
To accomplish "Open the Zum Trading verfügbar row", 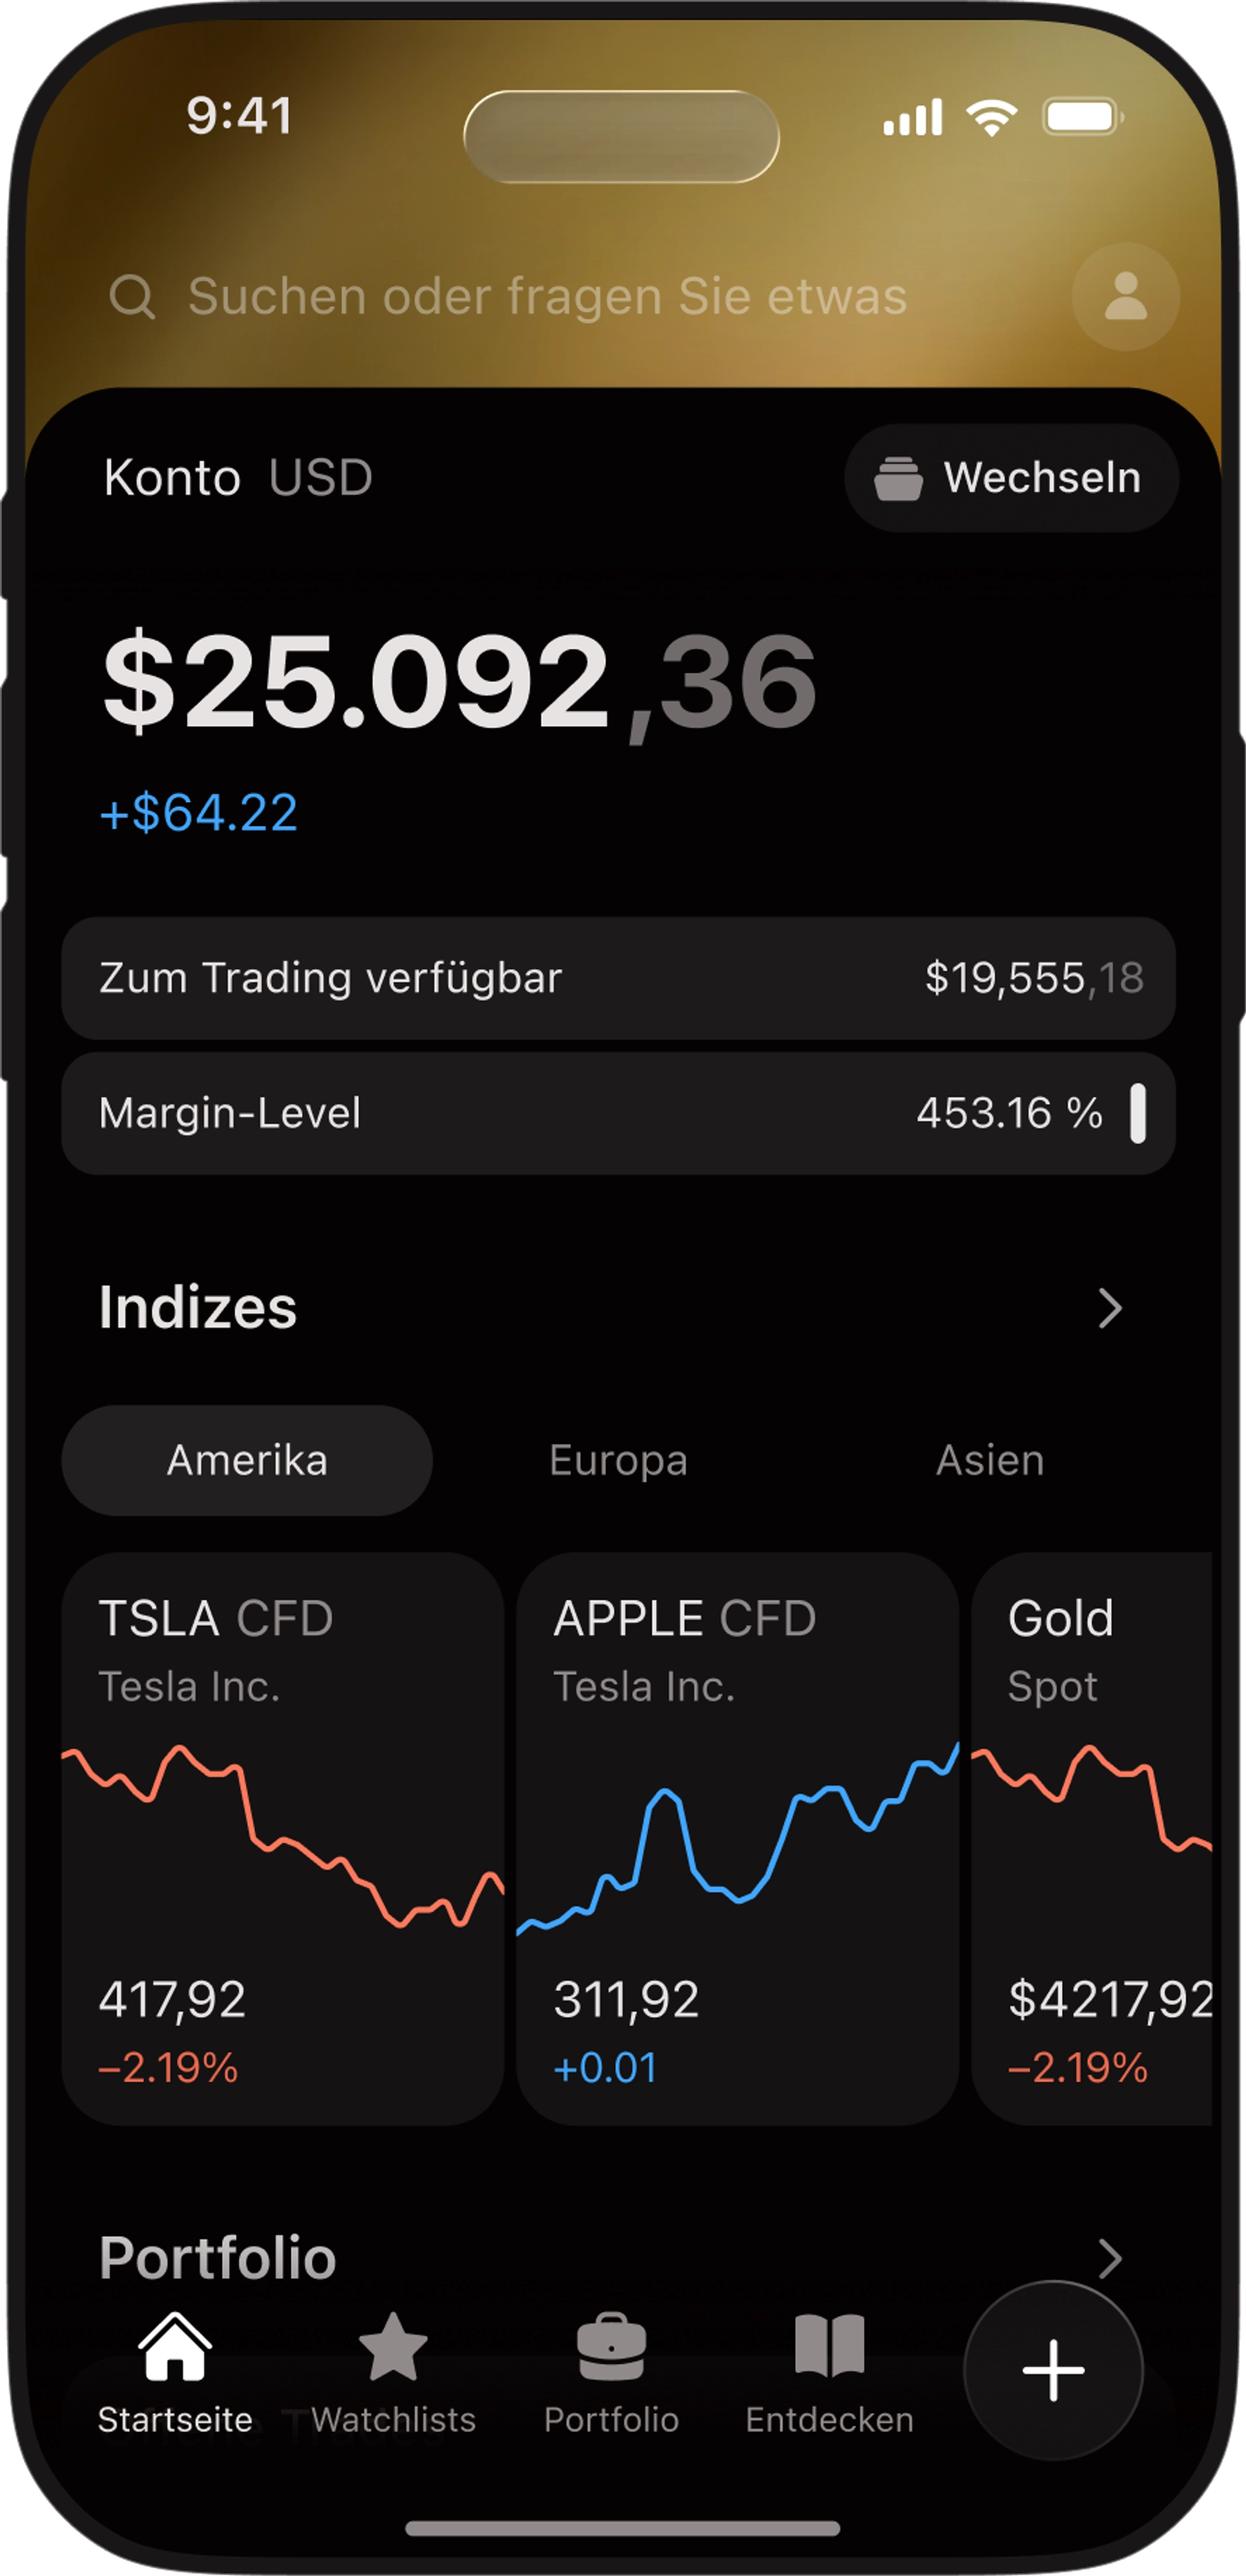I will click(x=618, y=978).
